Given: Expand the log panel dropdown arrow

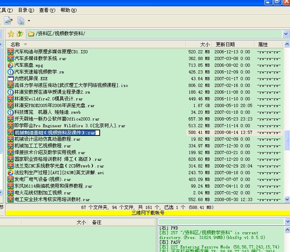Looking at the screenshot, I should 287,222.
